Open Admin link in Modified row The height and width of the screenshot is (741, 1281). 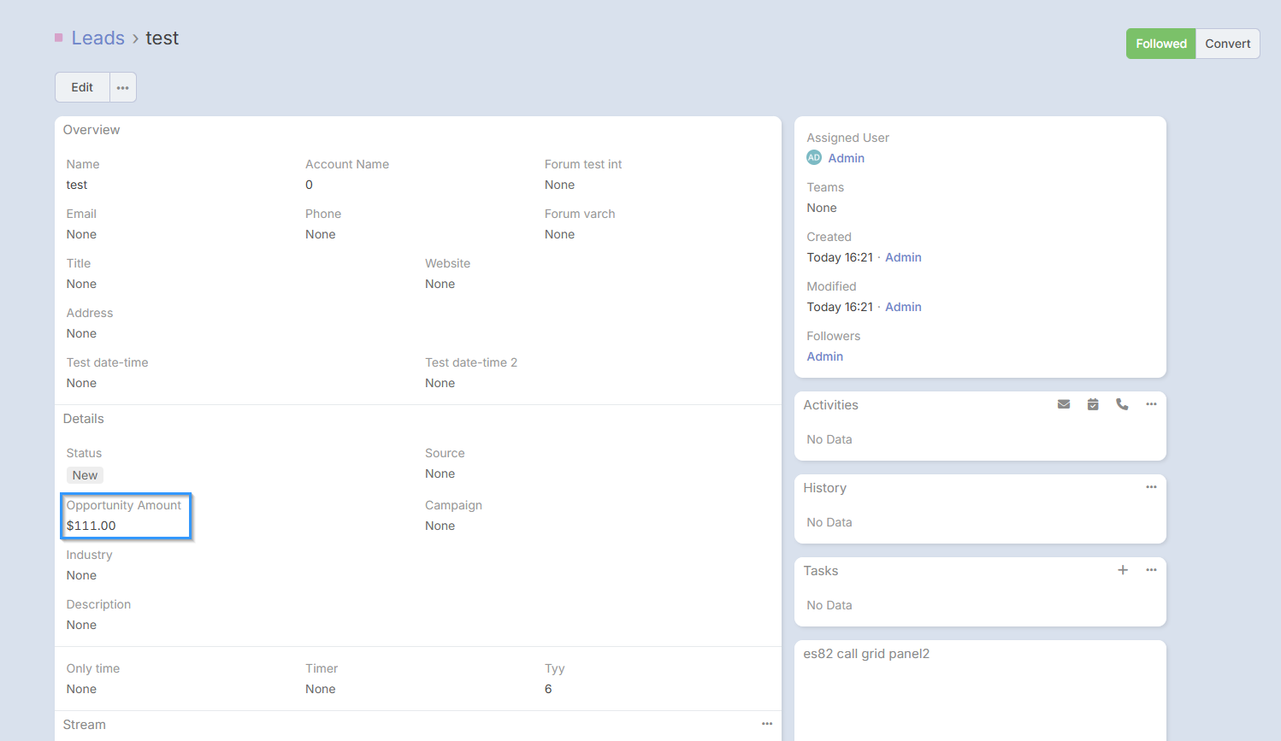tap(903, 307)
